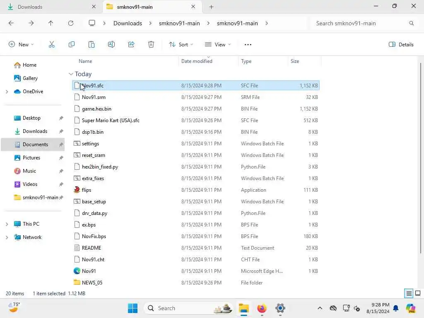The height and width of the screenshot is (318, 424).
Task: Expand the Network tree node
Action: tap(7, 237)
